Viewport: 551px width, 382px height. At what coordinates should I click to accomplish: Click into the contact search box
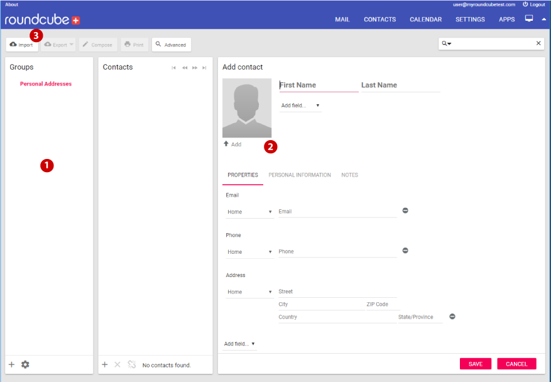493,43
